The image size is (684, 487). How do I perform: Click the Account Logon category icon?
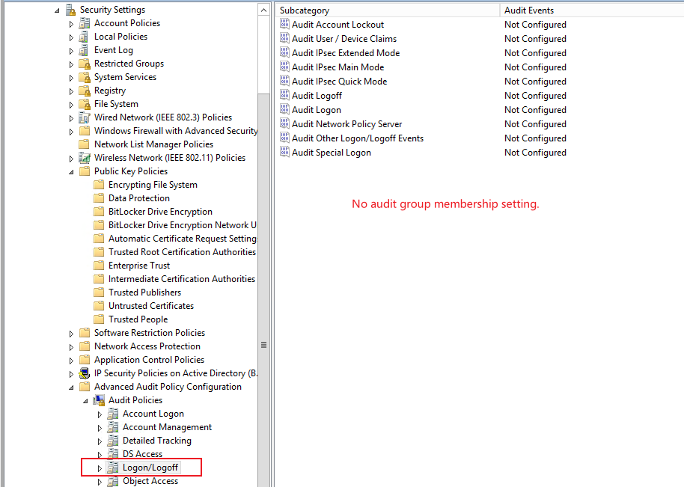(113, 414)
